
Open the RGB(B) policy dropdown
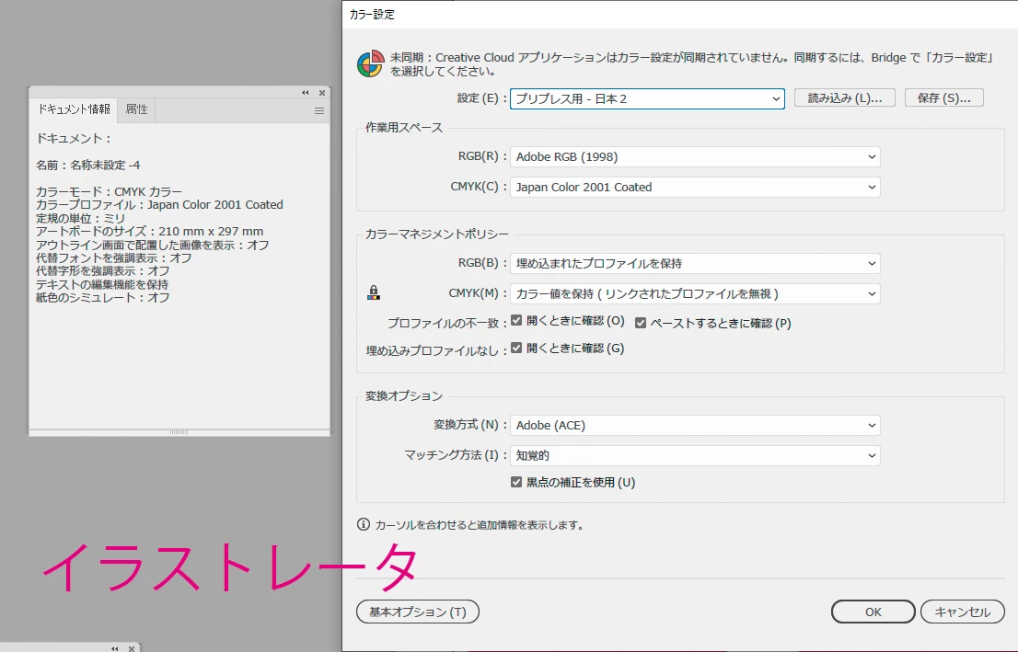point(695,263)
